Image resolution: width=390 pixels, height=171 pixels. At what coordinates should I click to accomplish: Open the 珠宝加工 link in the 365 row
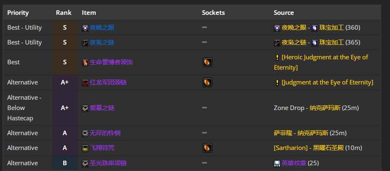[x=331, y=42]
